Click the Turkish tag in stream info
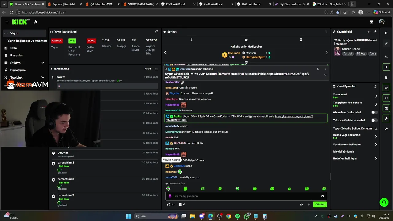393x221 pixels. [348, 53]
